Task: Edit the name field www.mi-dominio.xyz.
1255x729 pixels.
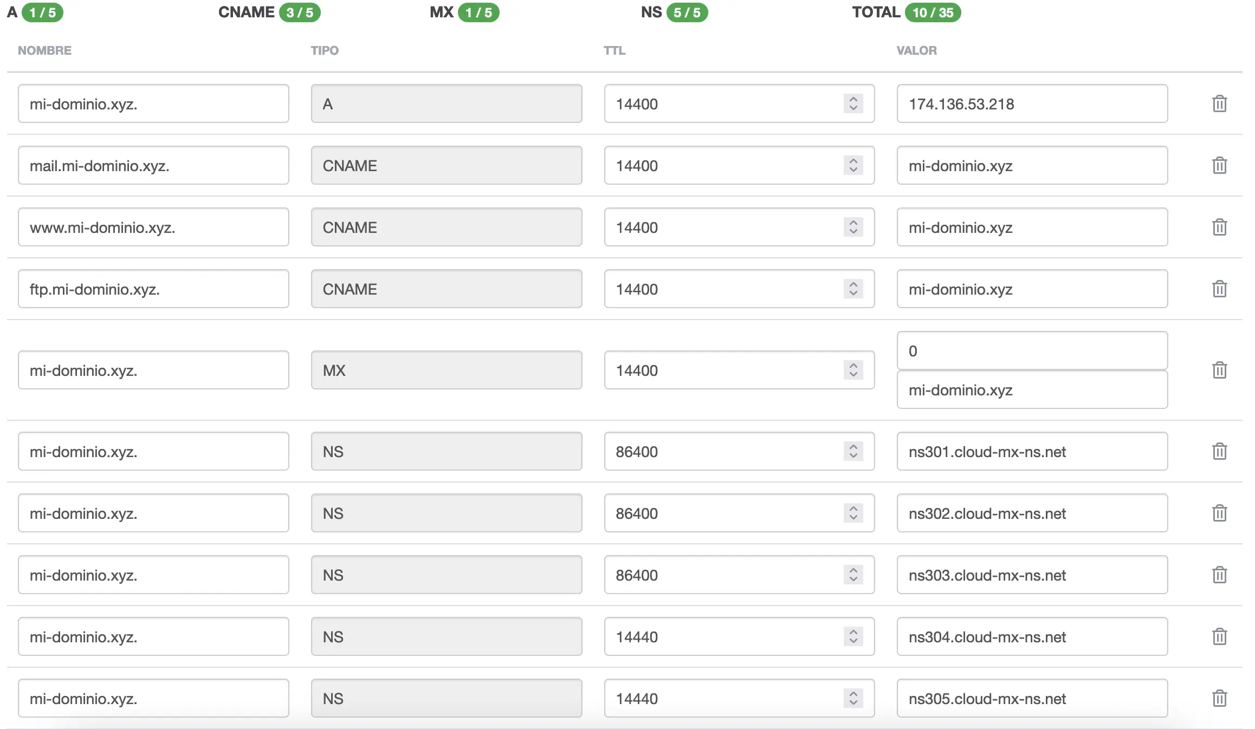Action: coord(153,227)
